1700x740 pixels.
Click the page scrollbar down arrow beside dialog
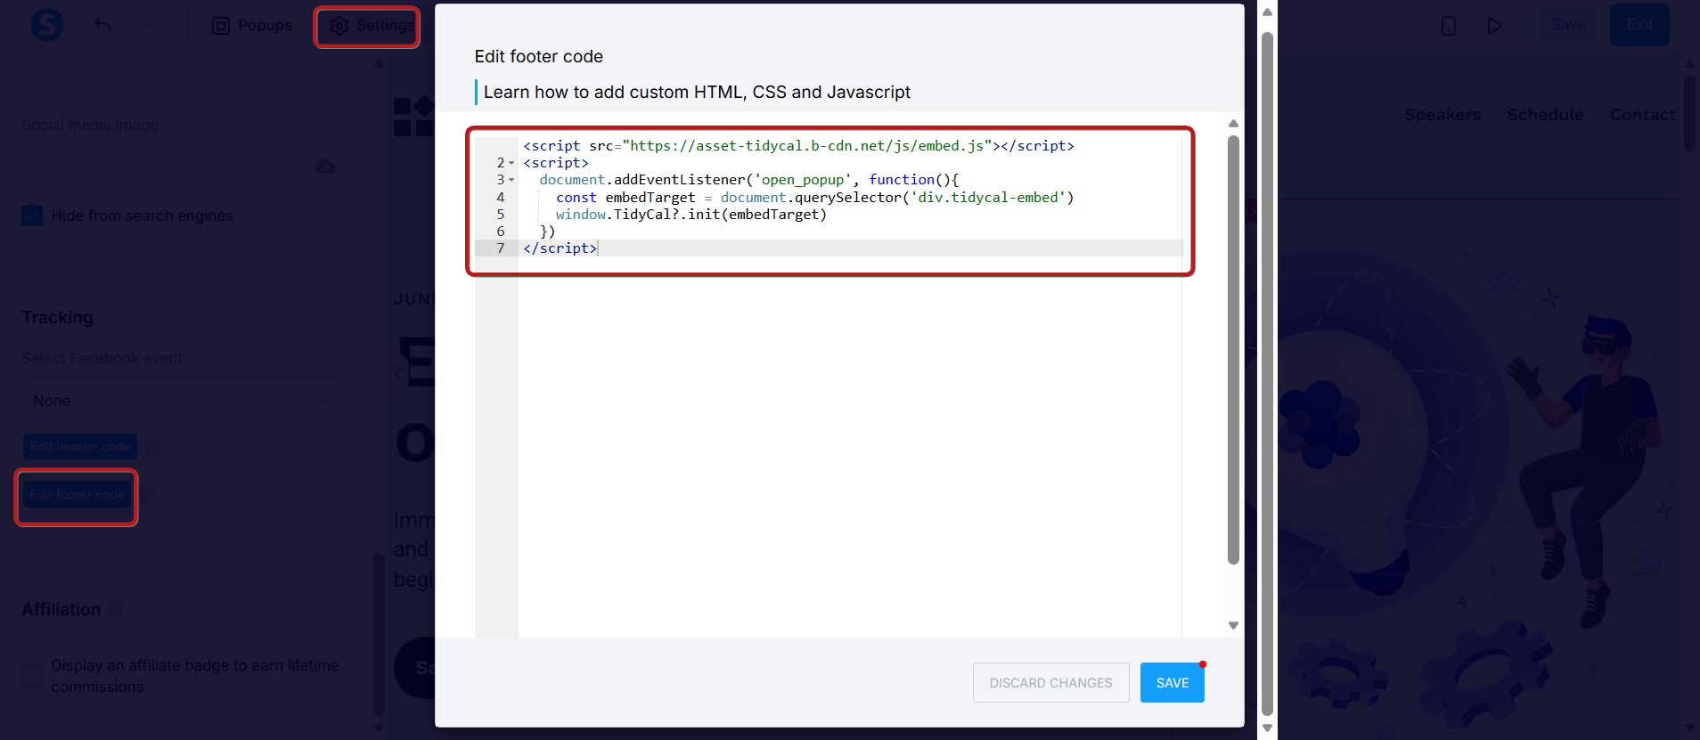pos(1267,728)
